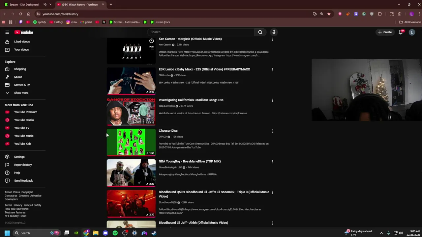422x237 pixels.
Task: Open the spotify bookmark
Action: tap(40, 22)
